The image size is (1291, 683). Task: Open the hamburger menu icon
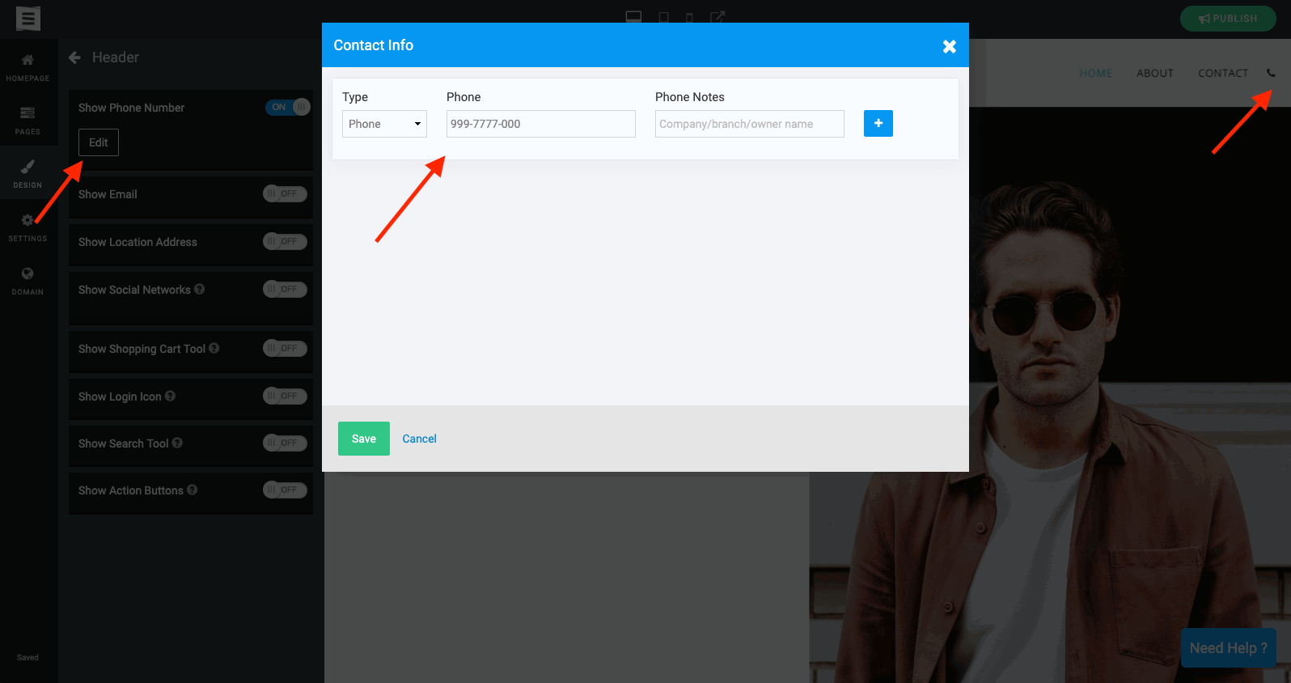point(28,18)
